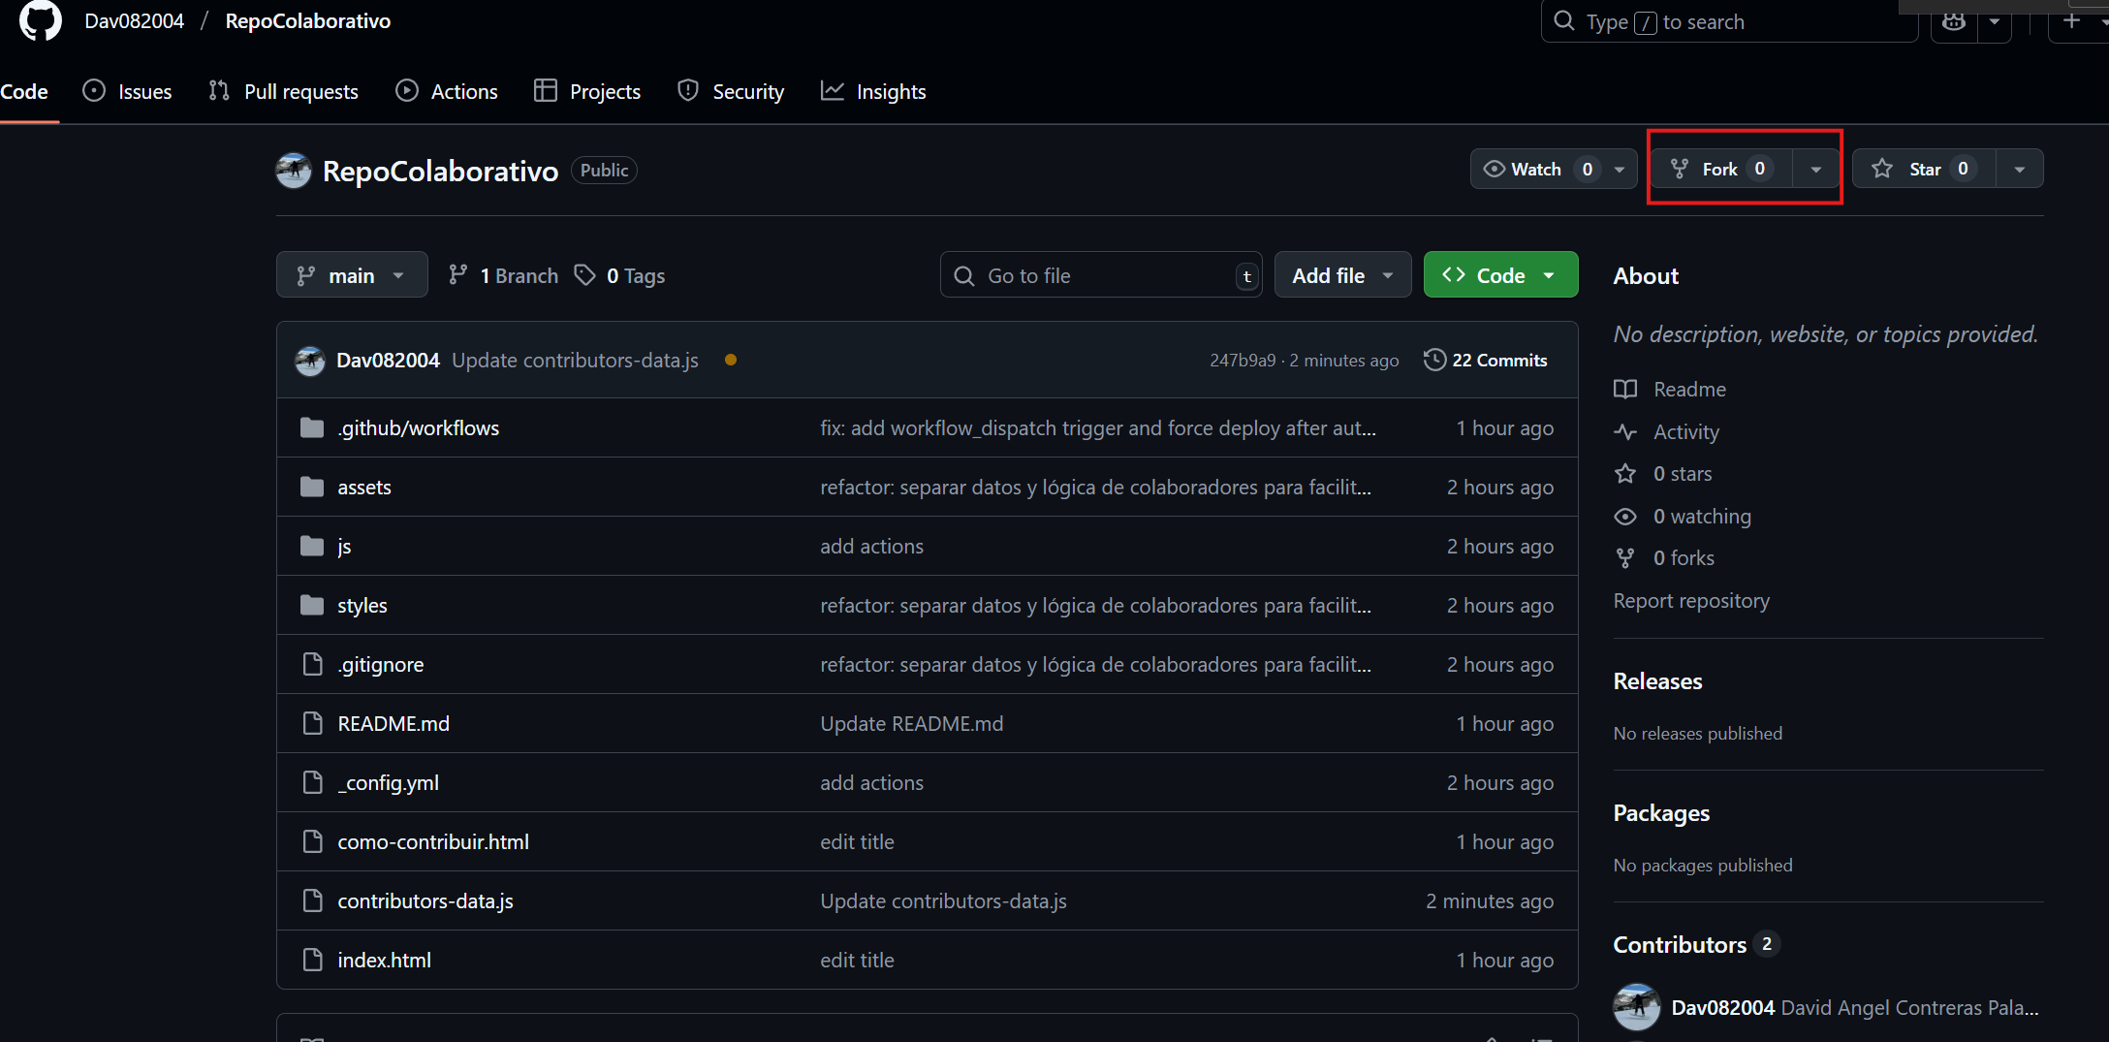View the 0 Tags link
The height and width of the screenshot is (1042, 2109).
point(620,275)
